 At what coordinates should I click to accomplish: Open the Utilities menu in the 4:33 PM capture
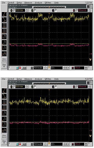coord(48,79)
